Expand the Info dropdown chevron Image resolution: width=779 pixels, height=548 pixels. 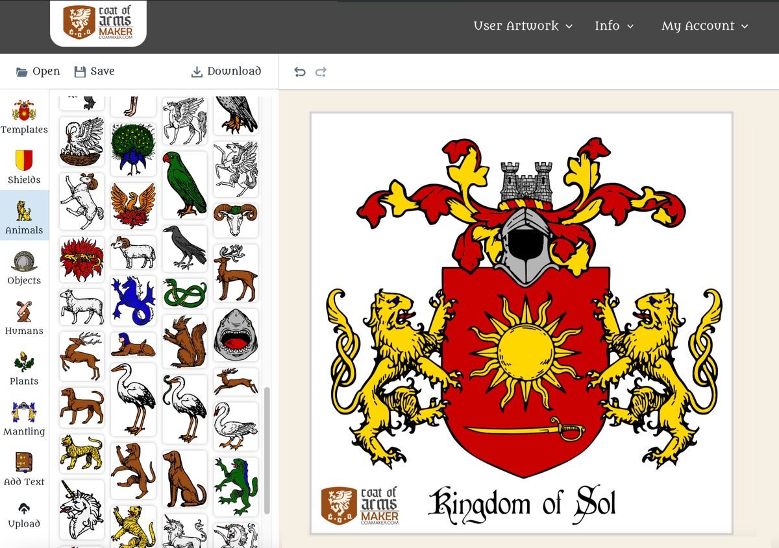click(x=630, y=27)
